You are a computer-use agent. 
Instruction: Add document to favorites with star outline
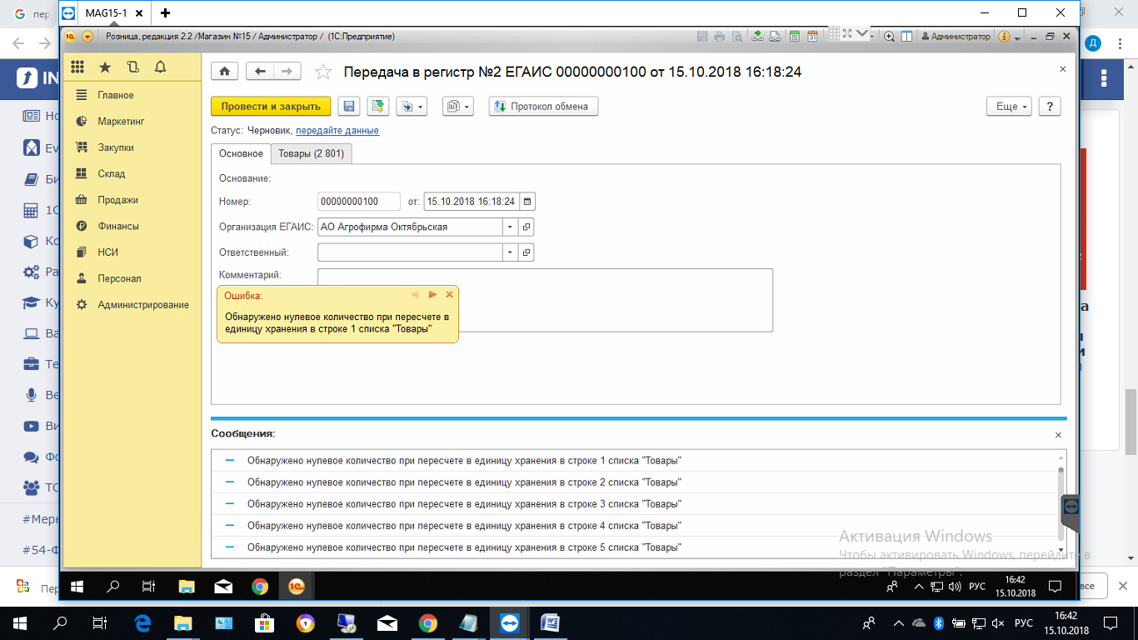[x=322, y=72]
